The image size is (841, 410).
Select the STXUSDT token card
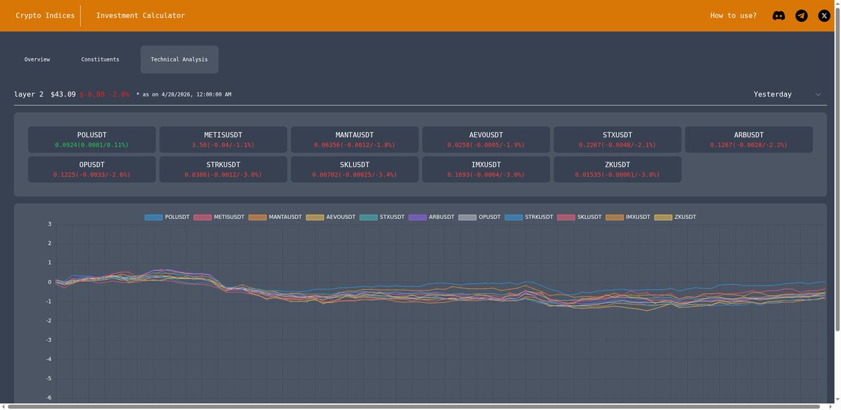(617, 139)
